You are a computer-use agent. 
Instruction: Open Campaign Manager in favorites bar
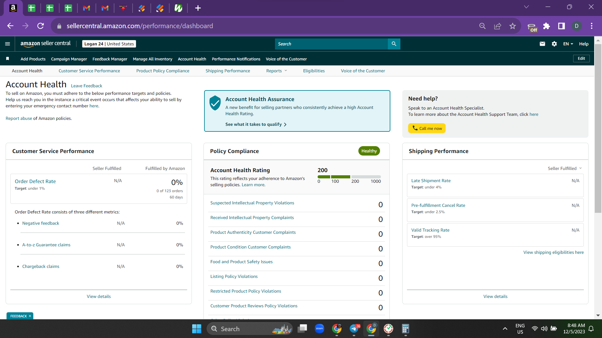[69, 59]
